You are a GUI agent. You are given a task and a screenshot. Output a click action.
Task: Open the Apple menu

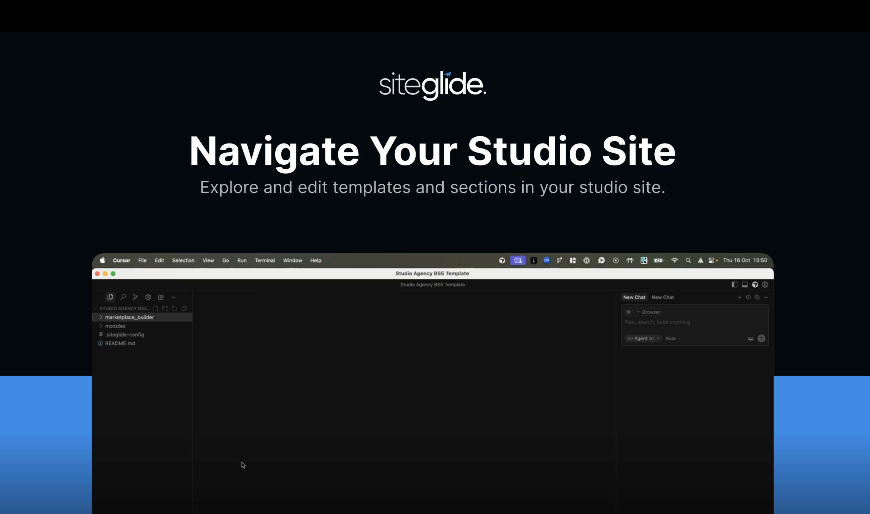pyautogui.click(x=102, y=261)
